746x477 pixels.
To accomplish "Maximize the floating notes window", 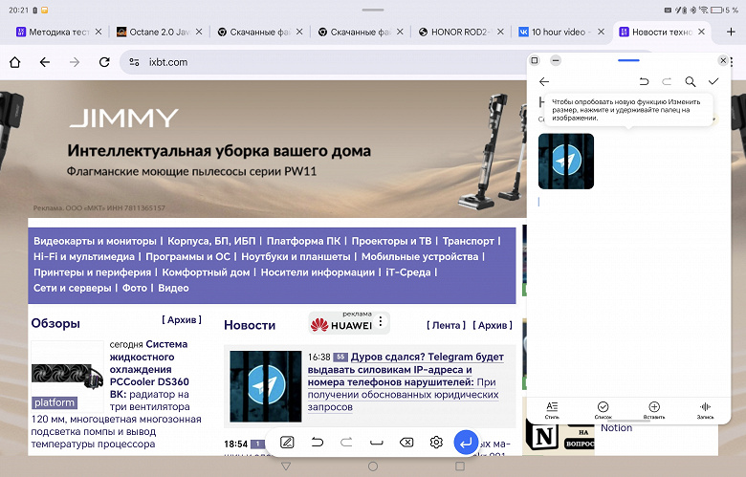I will point(535,60).
